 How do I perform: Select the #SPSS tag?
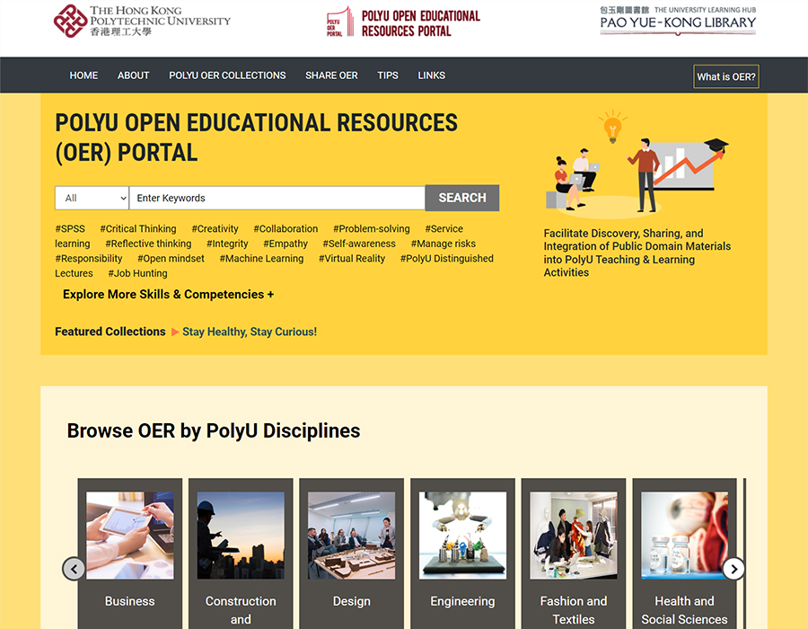pyautogui.click(x=70, y=229)
